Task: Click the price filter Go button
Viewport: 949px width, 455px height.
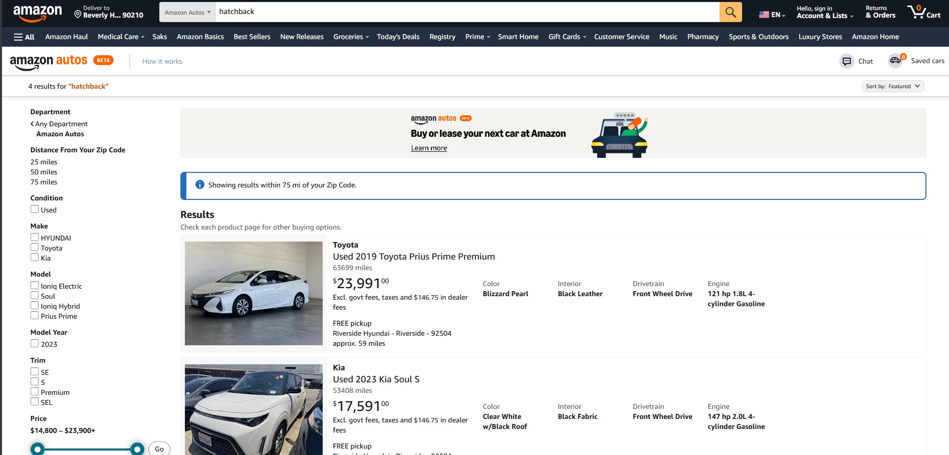Action: [159, 448]
